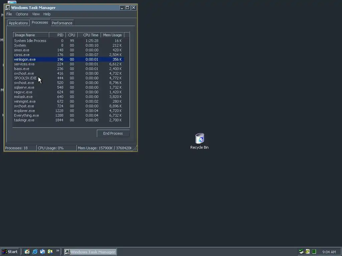Screen dimensions: 342x256
Task: Launch Internet Explorer from quick launch
Action: click(x=35, y=252)
